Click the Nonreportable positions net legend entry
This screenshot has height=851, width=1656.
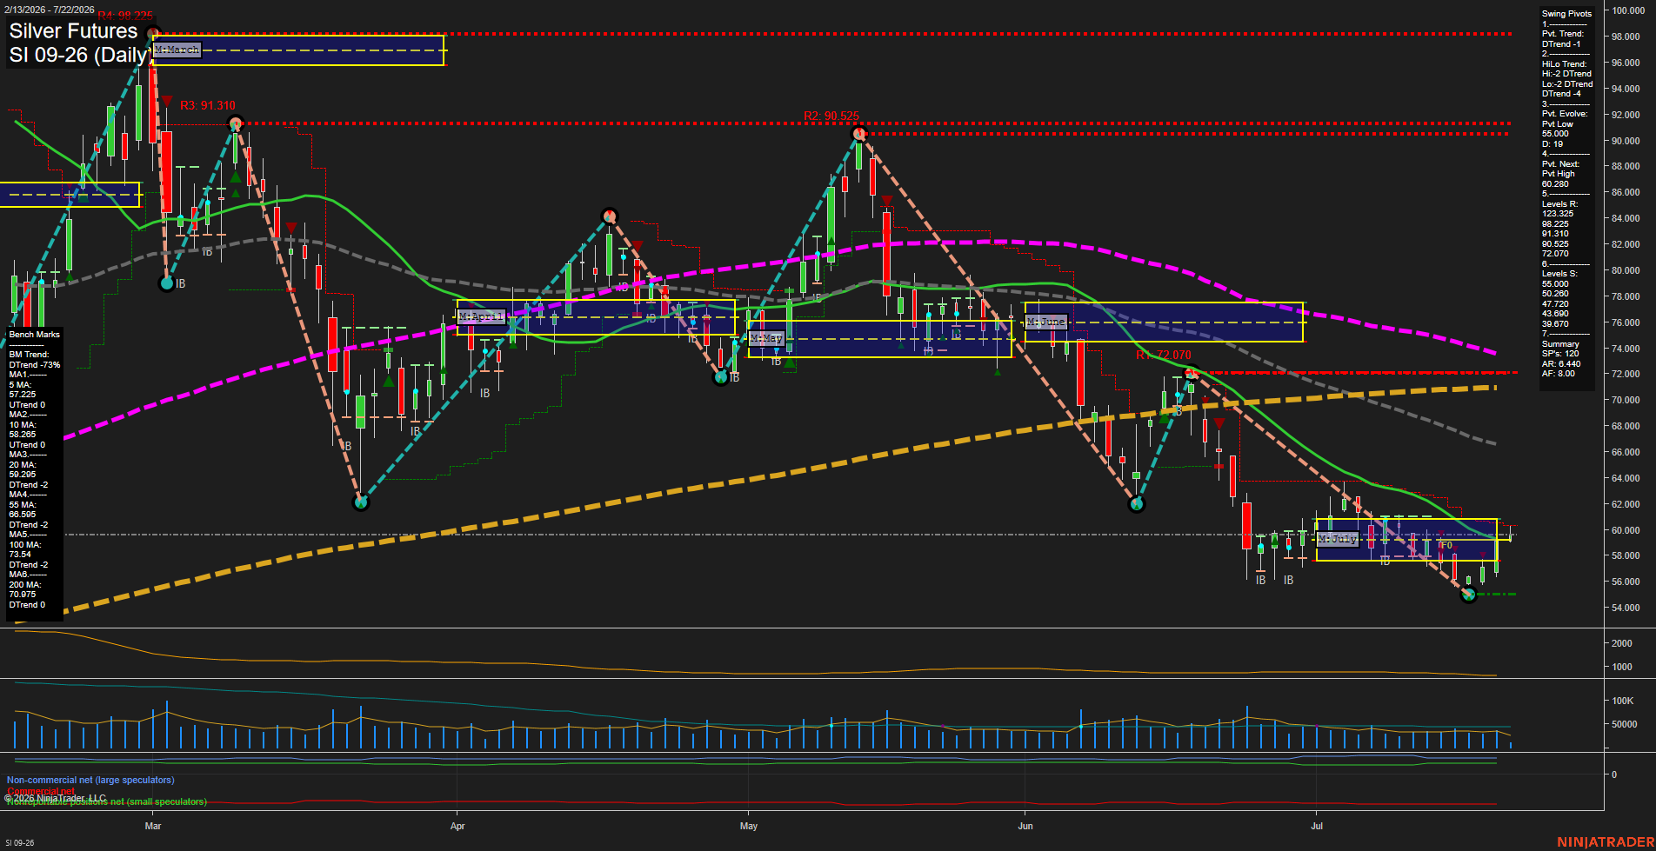[x=107, y=801]
